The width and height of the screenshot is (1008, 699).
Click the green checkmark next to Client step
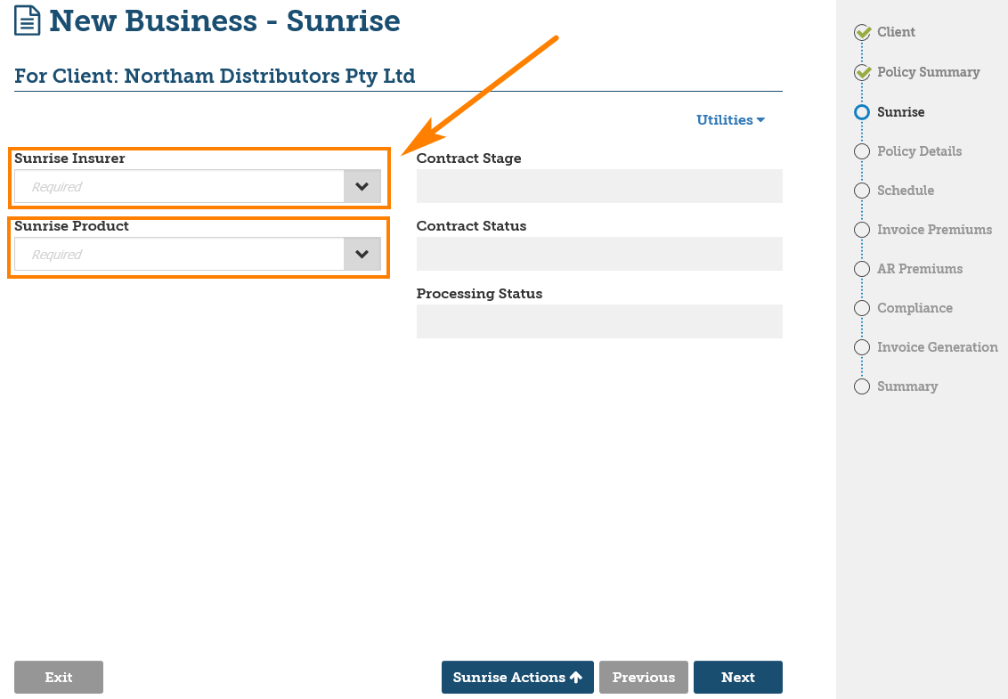pos(862,33)
